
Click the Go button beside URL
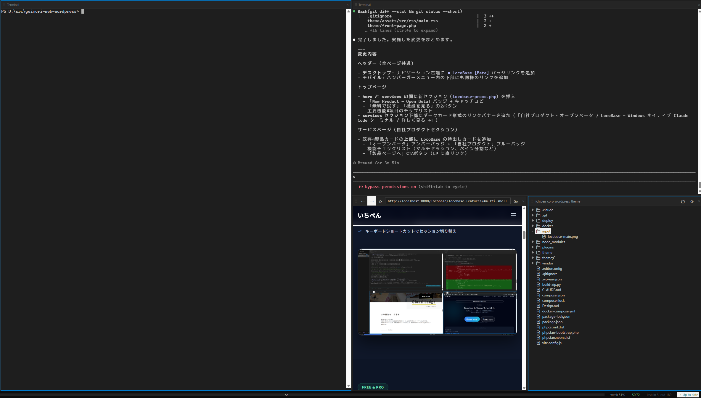tap(516, 201)
